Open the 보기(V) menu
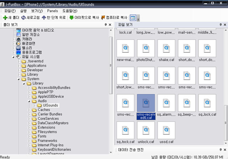This screenshot has height=159, width=228. click(x=37, y=11)
